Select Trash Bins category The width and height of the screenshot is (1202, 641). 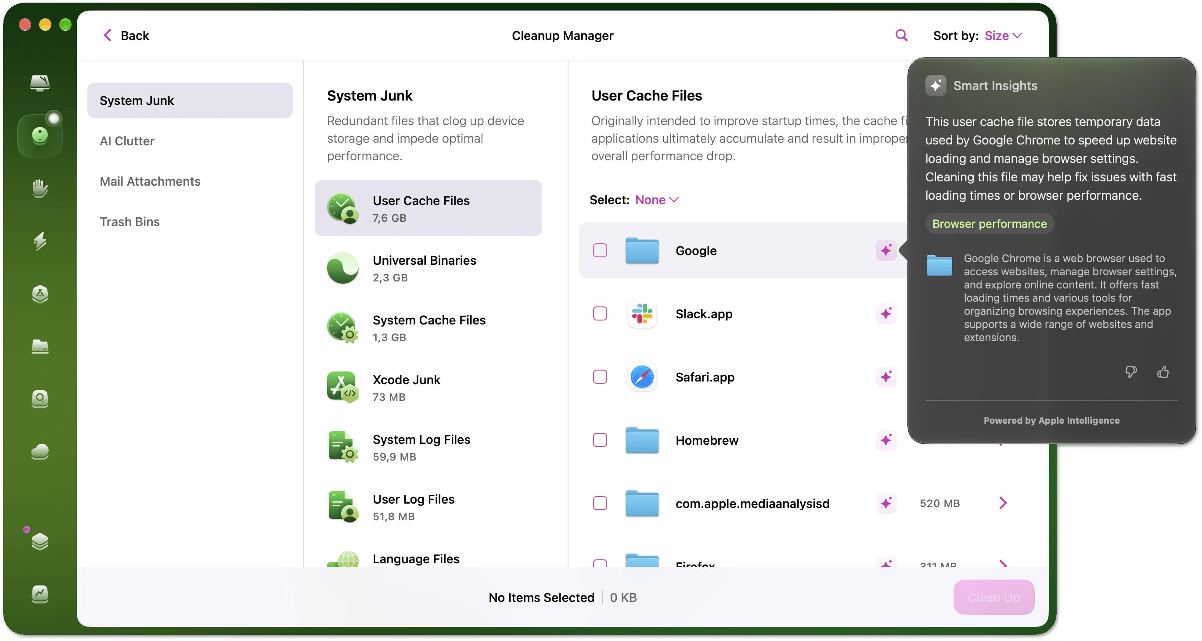coord(190,222)
